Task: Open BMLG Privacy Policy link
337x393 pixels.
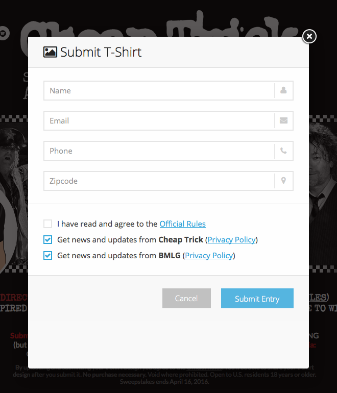Action: click(209, 256)
